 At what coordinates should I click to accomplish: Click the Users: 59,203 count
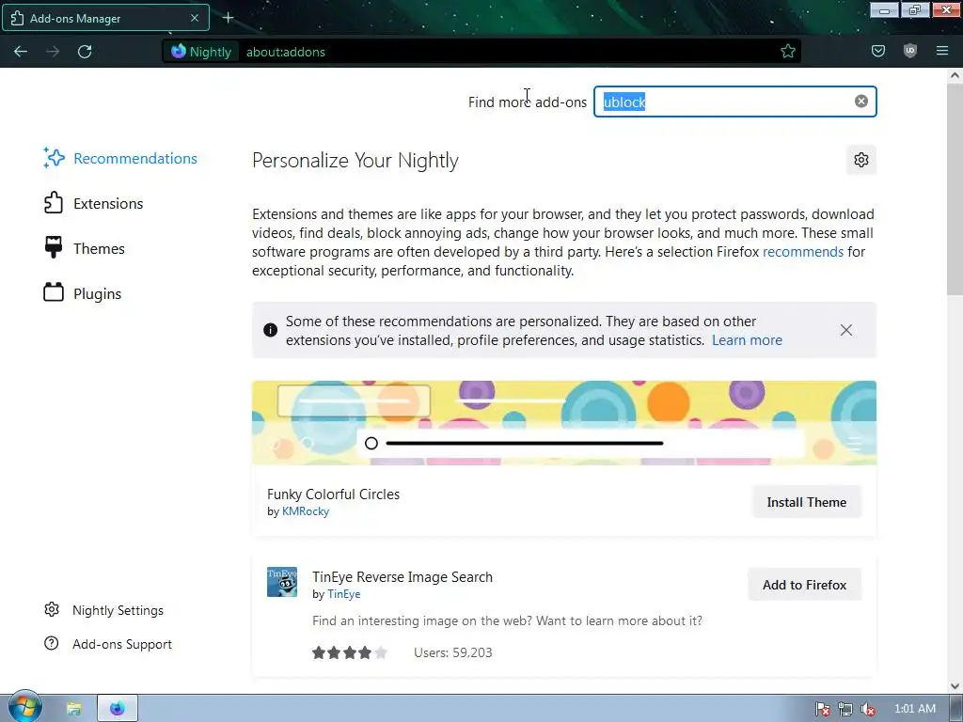tap(453, 652)
